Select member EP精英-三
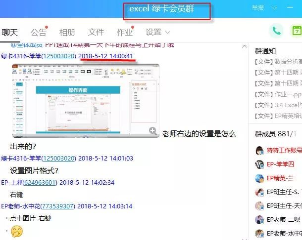This screenshot has width=302, height=240. tap(280, 178)
